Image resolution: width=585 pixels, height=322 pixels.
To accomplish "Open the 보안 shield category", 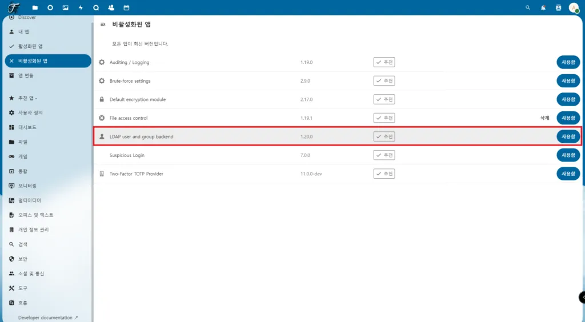I will 48,259.
